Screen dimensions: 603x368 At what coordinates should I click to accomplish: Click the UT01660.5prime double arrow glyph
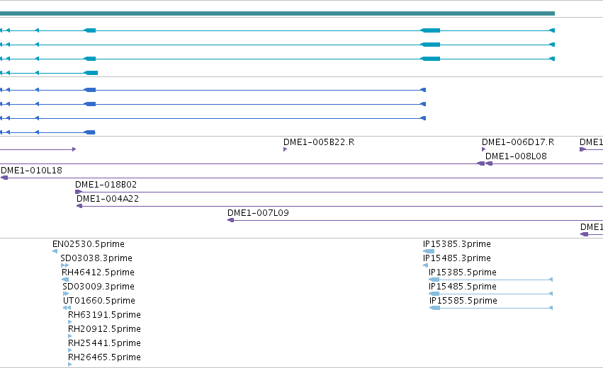pos(67,308)
